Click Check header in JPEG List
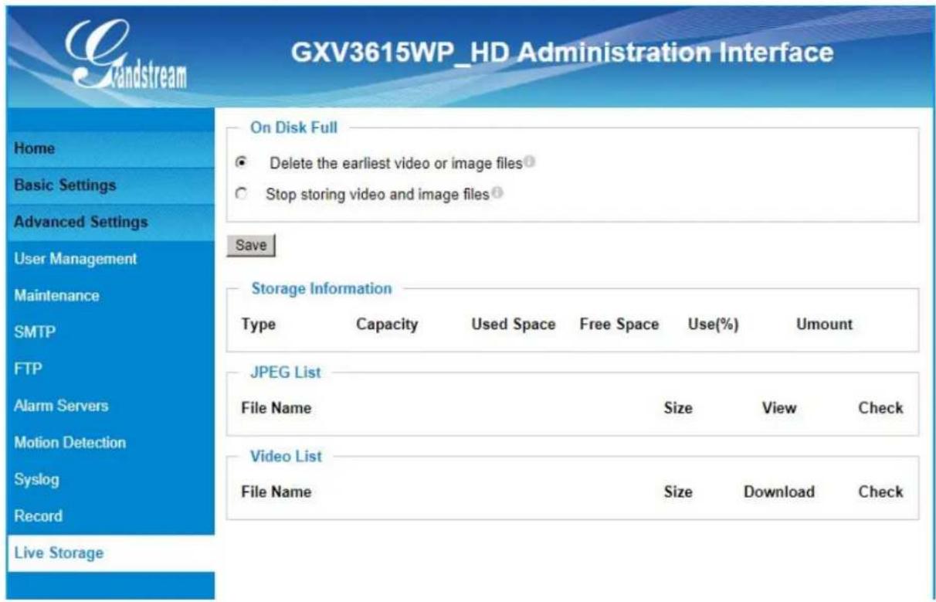This screenshot has height=602, width=936. click(x=880, y=408)
